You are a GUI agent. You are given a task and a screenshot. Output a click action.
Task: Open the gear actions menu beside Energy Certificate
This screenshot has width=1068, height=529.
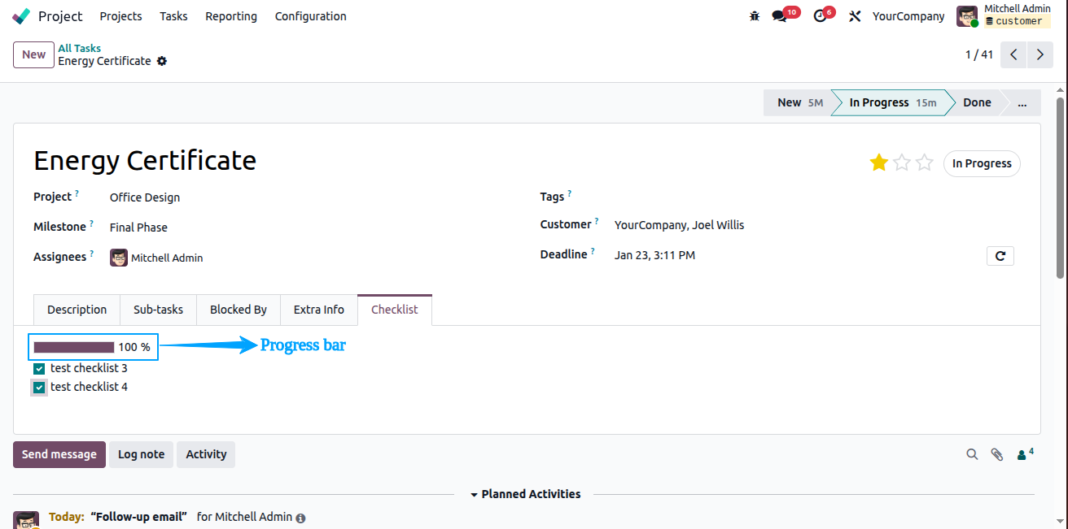[162, 61]
